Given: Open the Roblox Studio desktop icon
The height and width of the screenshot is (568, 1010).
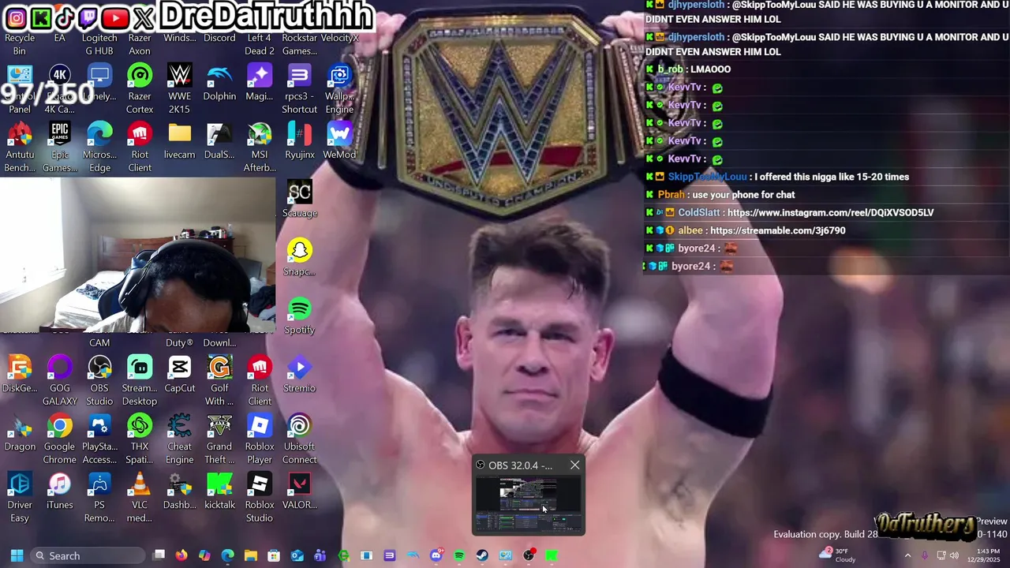Looking at the screenshot, I should click(x=260, y=497).
